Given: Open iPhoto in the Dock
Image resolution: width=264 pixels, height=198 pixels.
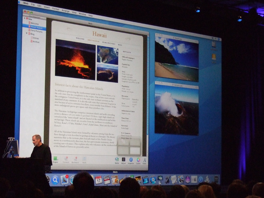Looking at the screenshot, I should point(138,179).
